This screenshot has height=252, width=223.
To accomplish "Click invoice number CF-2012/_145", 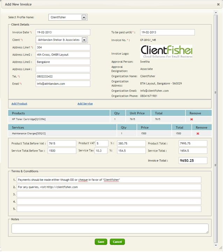I will click(148, 40).
